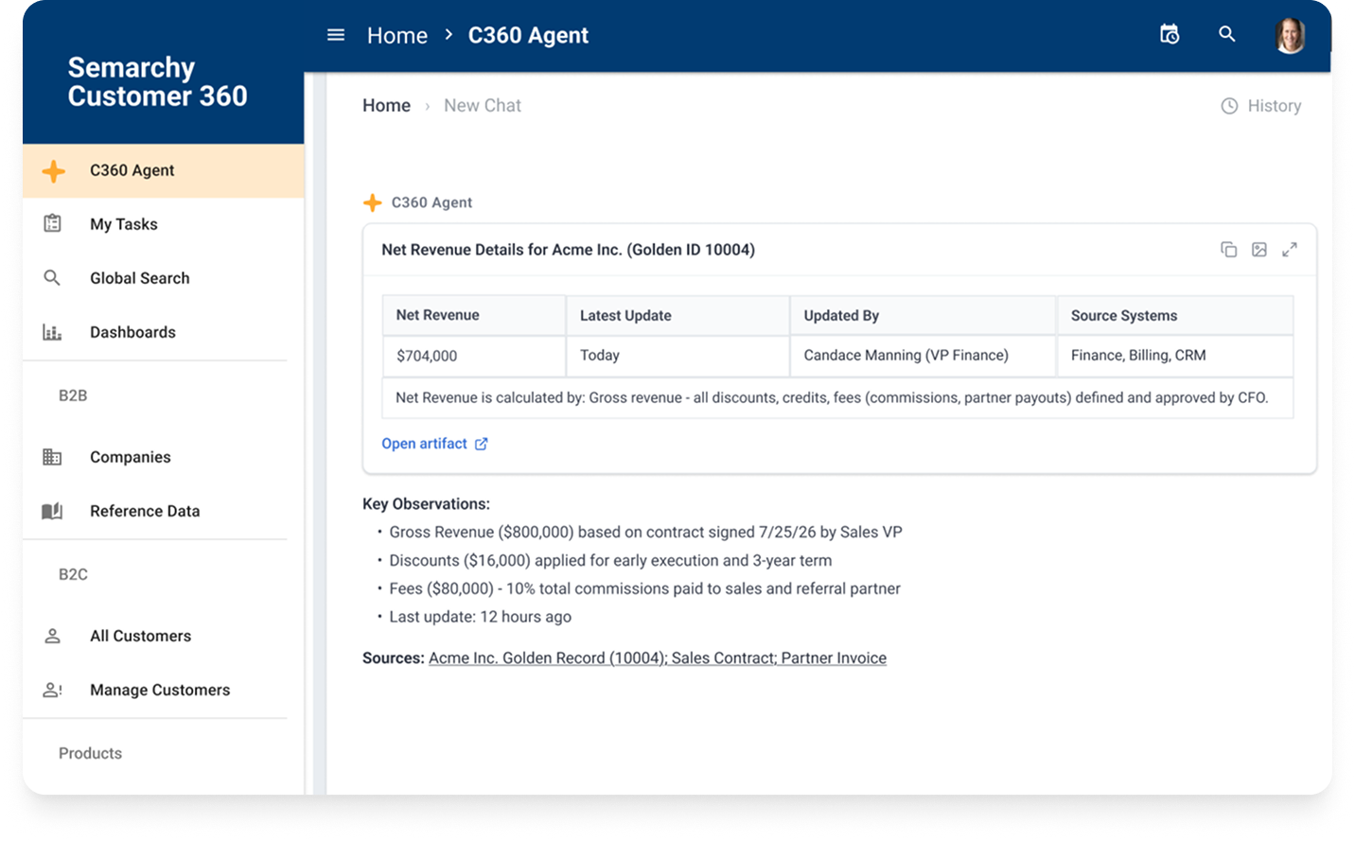The width and height of the screenshot is (1355, 841).
Task: Save artifact as image icon
Action: 1258,250
